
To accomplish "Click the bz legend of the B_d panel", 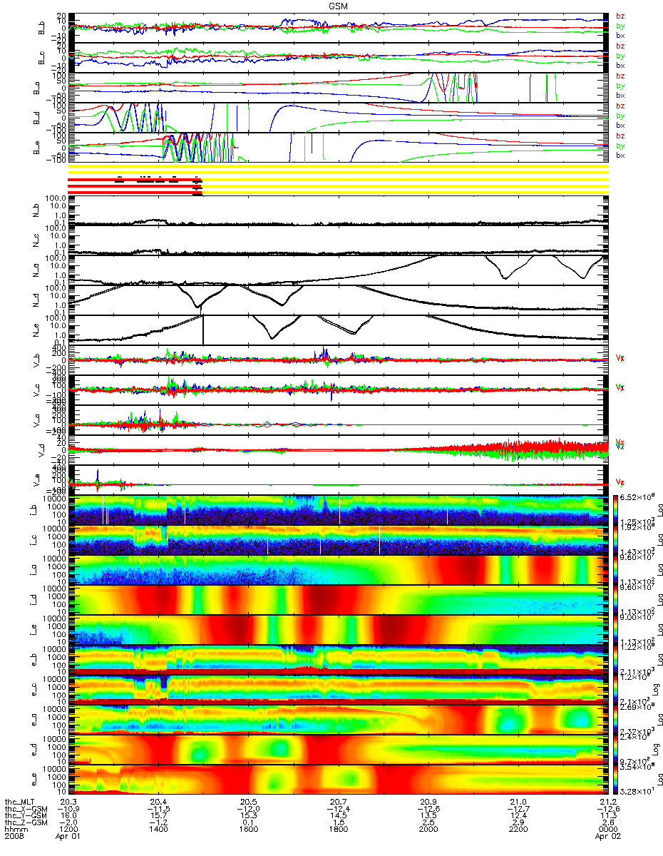I will [620, 106].
